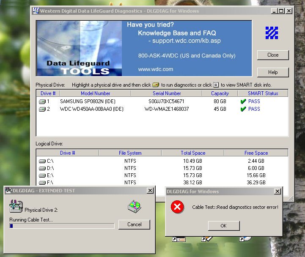This screenshot has width=305, height=257.
Task: Click first desktop shortcut icon below error dialog
Action: pyautogui.click(x=179, y=239)
